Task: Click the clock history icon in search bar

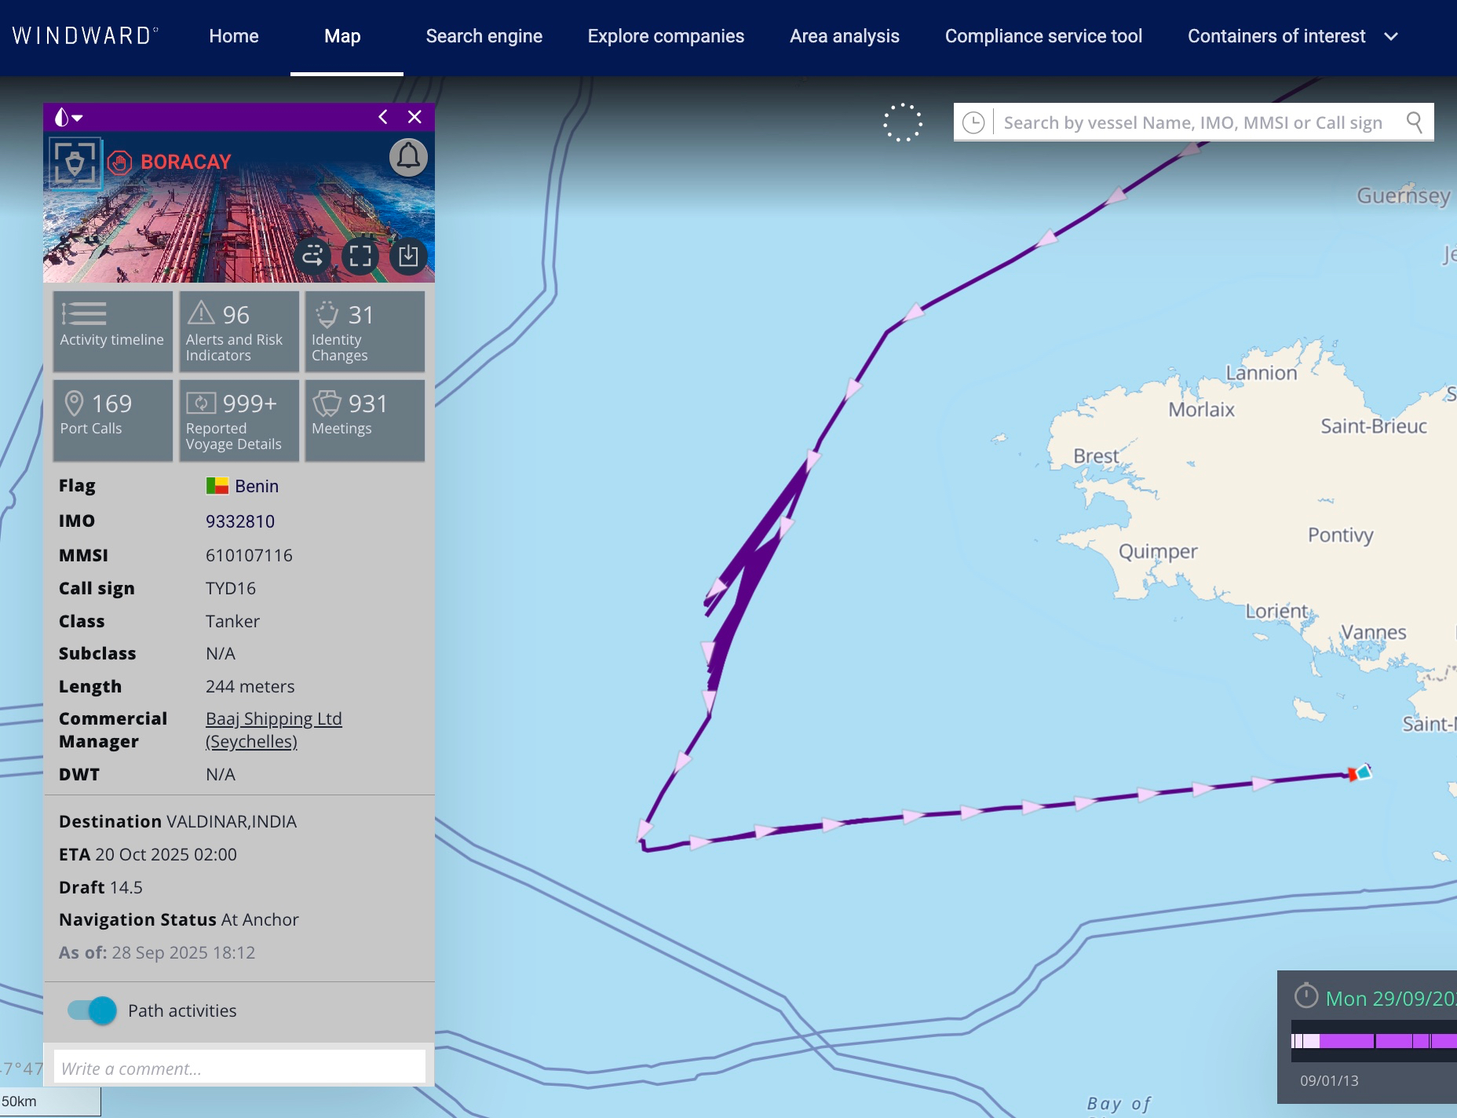Action: [973, 122]
